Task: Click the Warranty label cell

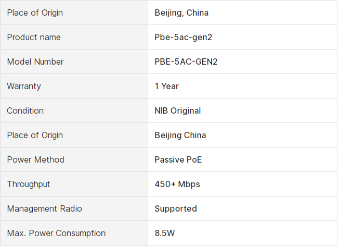Action: [x=24, y=86]
